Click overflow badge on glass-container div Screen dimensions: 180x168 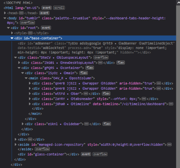[100, 154]
